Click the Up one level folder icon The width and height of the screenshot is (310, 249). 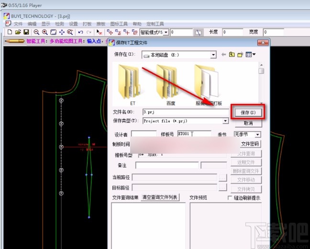[x=232, y=54]
